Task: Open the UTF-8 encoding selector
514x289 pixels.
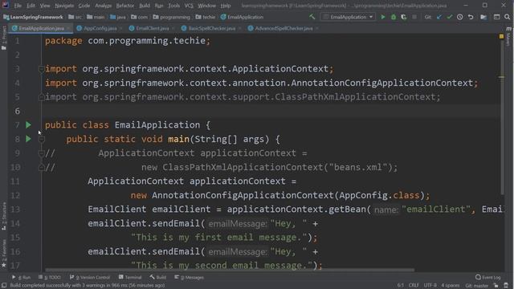Action: [430, 286]
